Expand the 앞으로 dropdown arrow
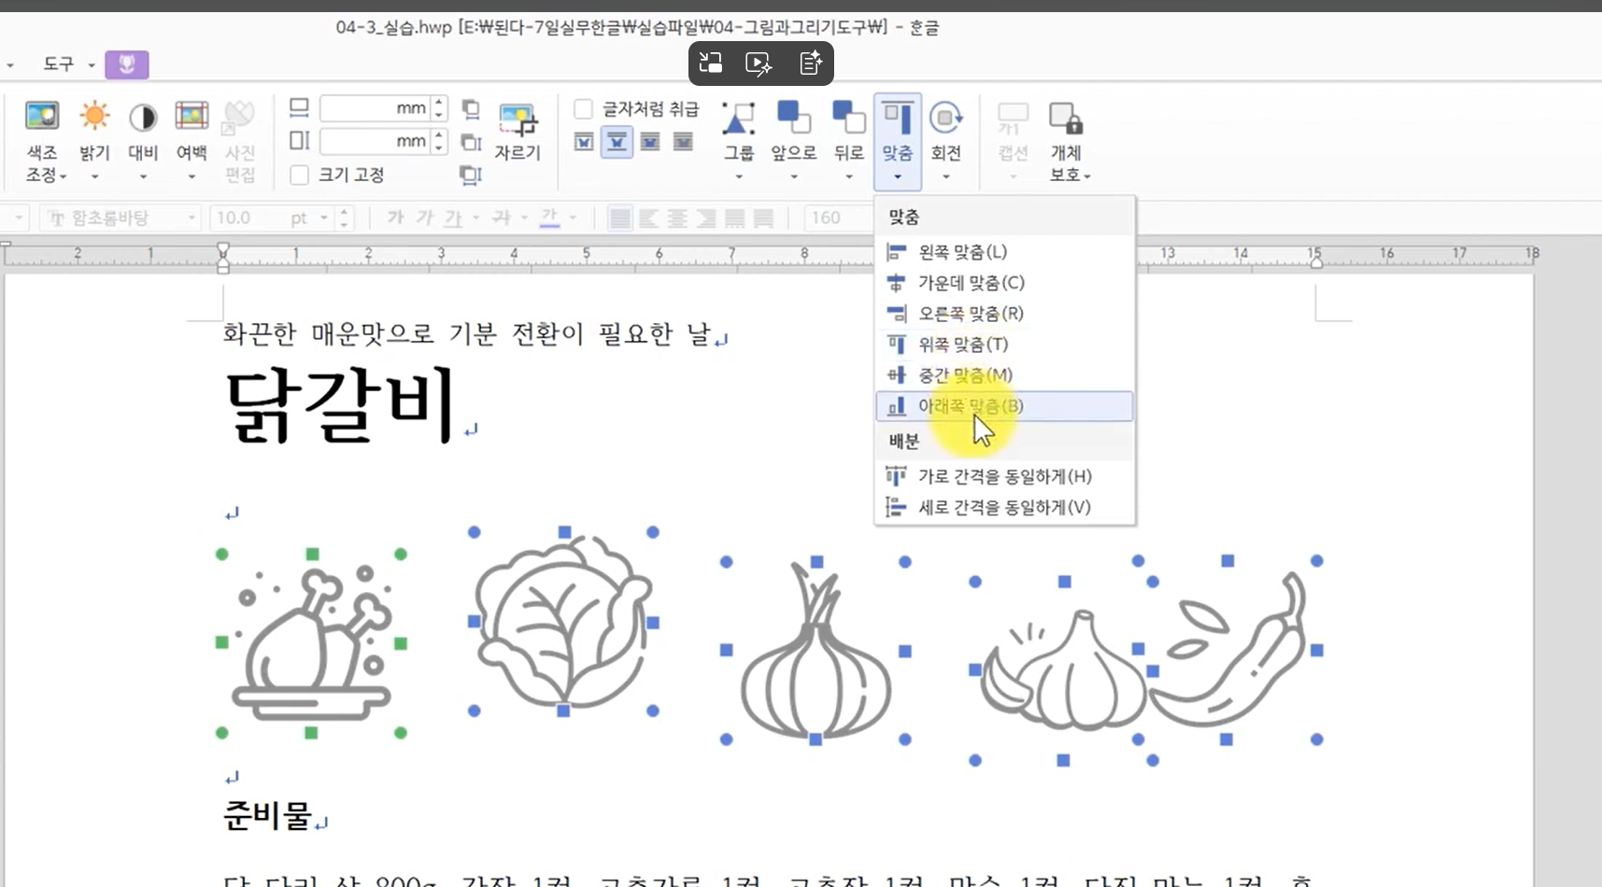This screenshot has height=887, width=1602. click(794, 176)
